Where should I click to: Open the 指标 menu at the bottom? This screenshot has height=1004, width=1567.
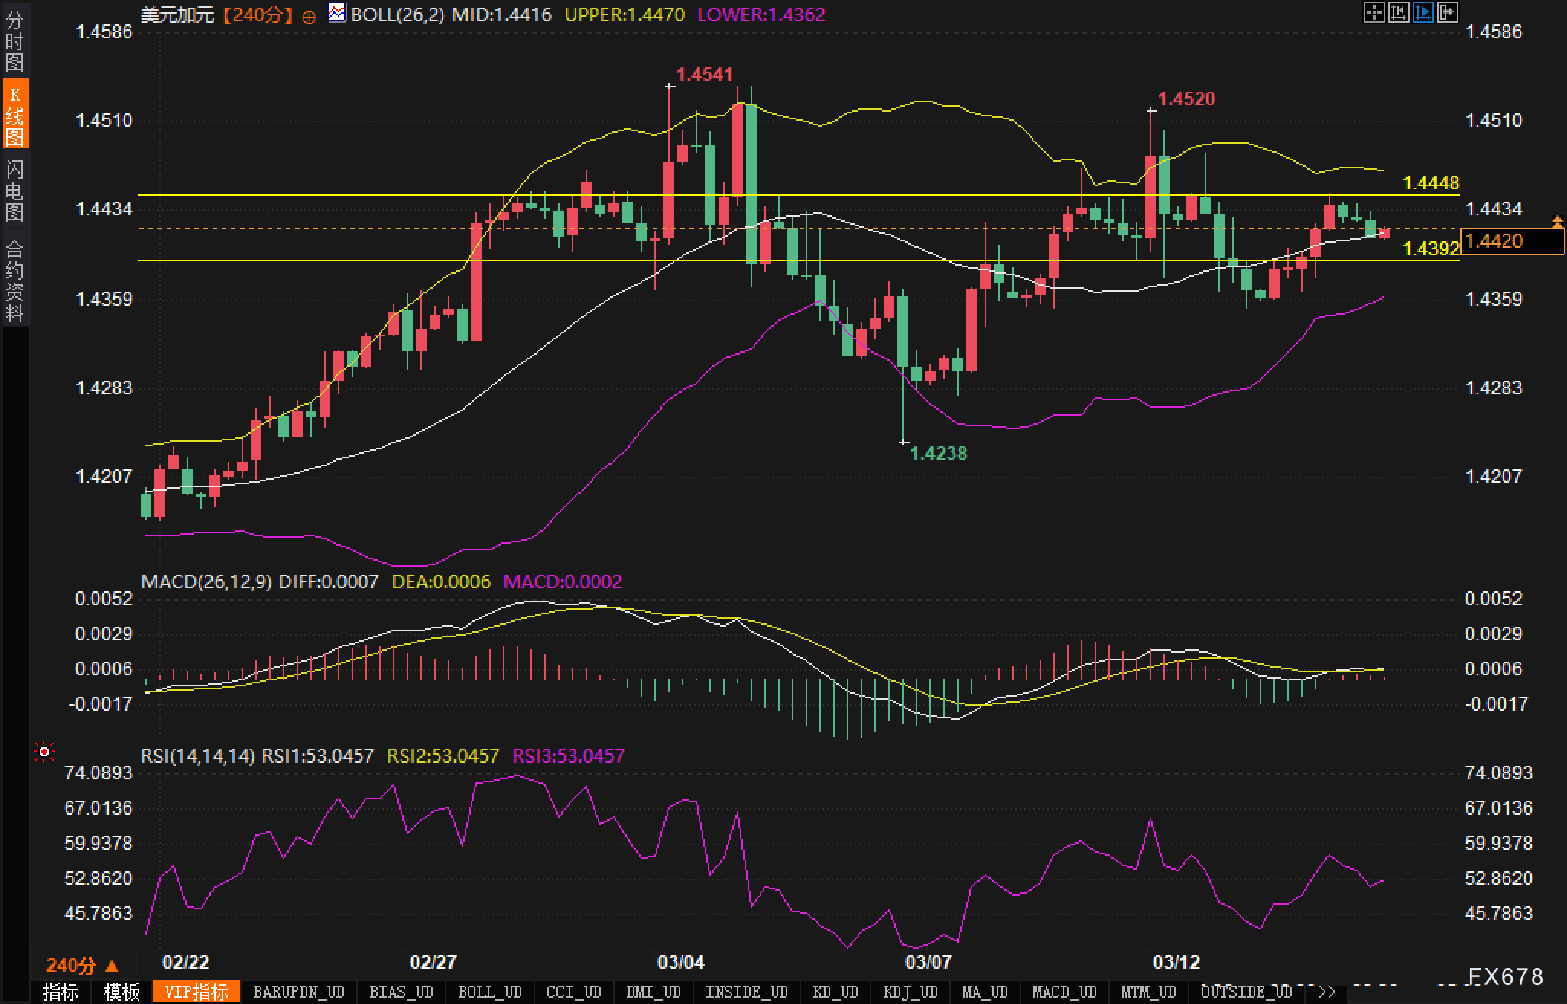coord(60,992)
